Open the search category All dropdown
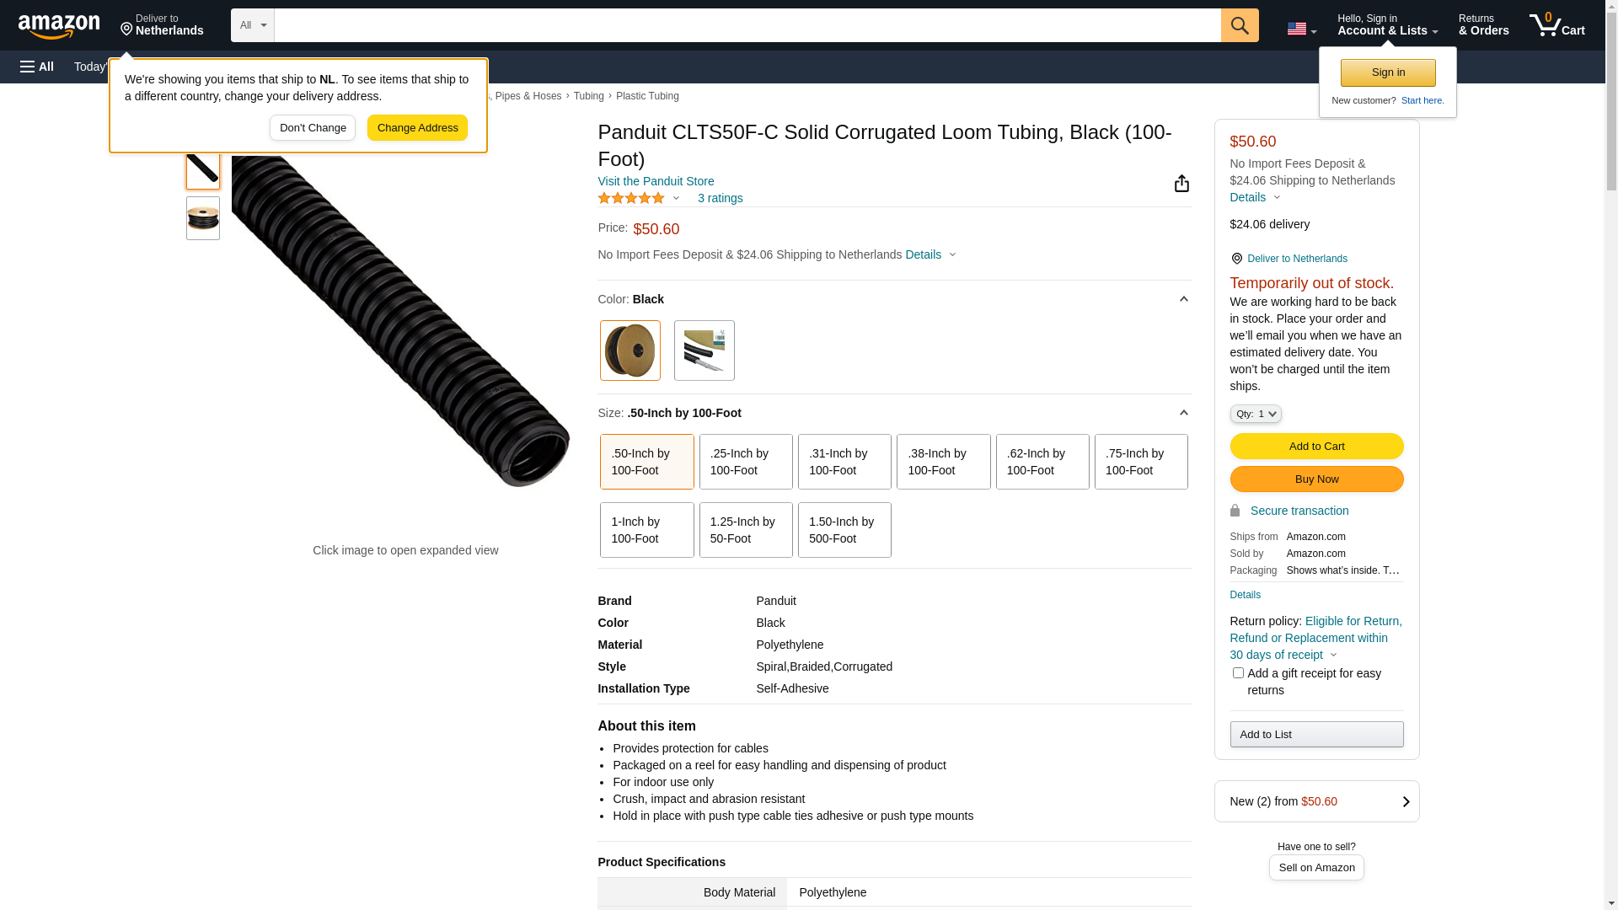The image size is (1618, 910). click(252, 25)
